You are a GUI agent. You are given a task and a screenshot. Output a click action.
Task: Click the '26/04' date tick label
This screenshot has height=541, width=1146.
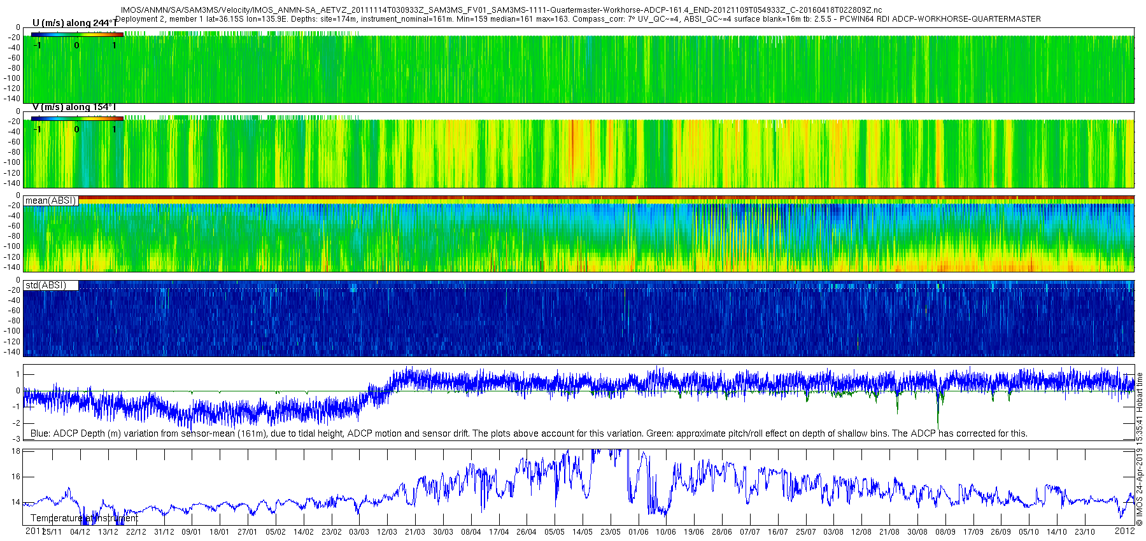(x=527, y=532)
